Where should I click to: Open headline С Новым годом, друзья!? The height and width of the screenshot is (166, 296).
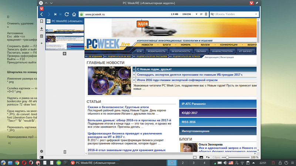(154, 69)
